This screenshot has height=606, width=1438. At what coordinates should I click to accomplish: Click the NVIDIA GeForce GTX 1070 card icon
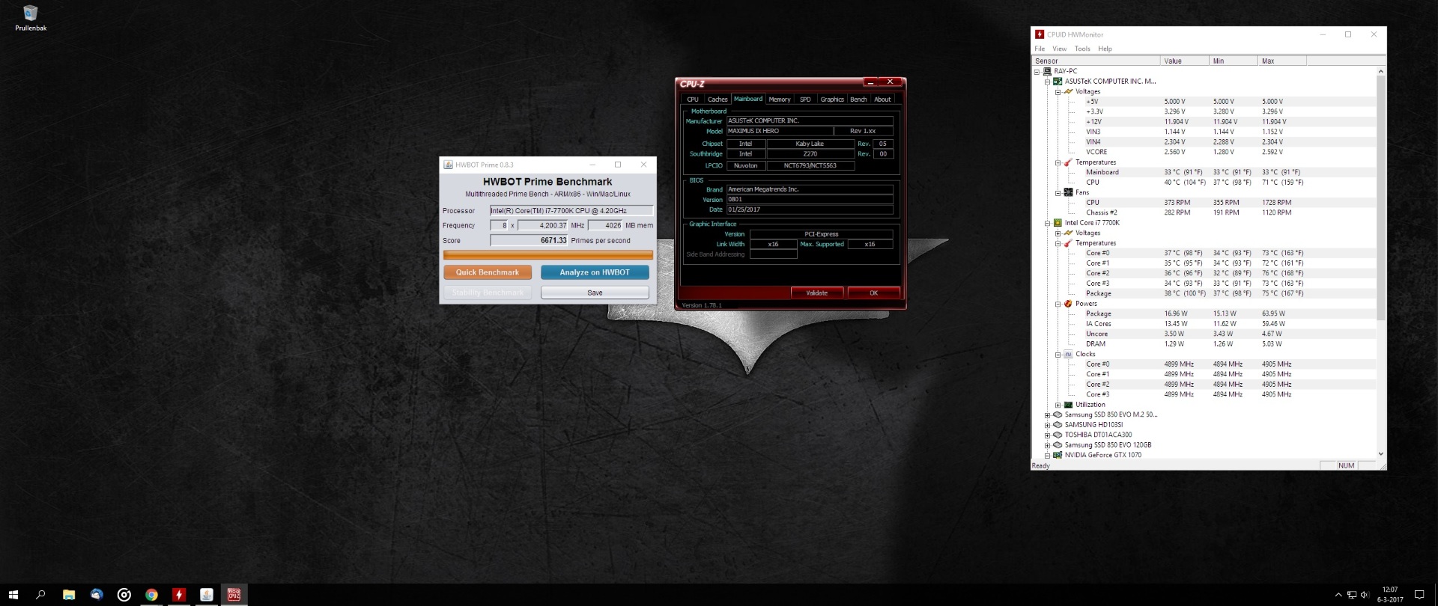click(x=1058, y=455)
